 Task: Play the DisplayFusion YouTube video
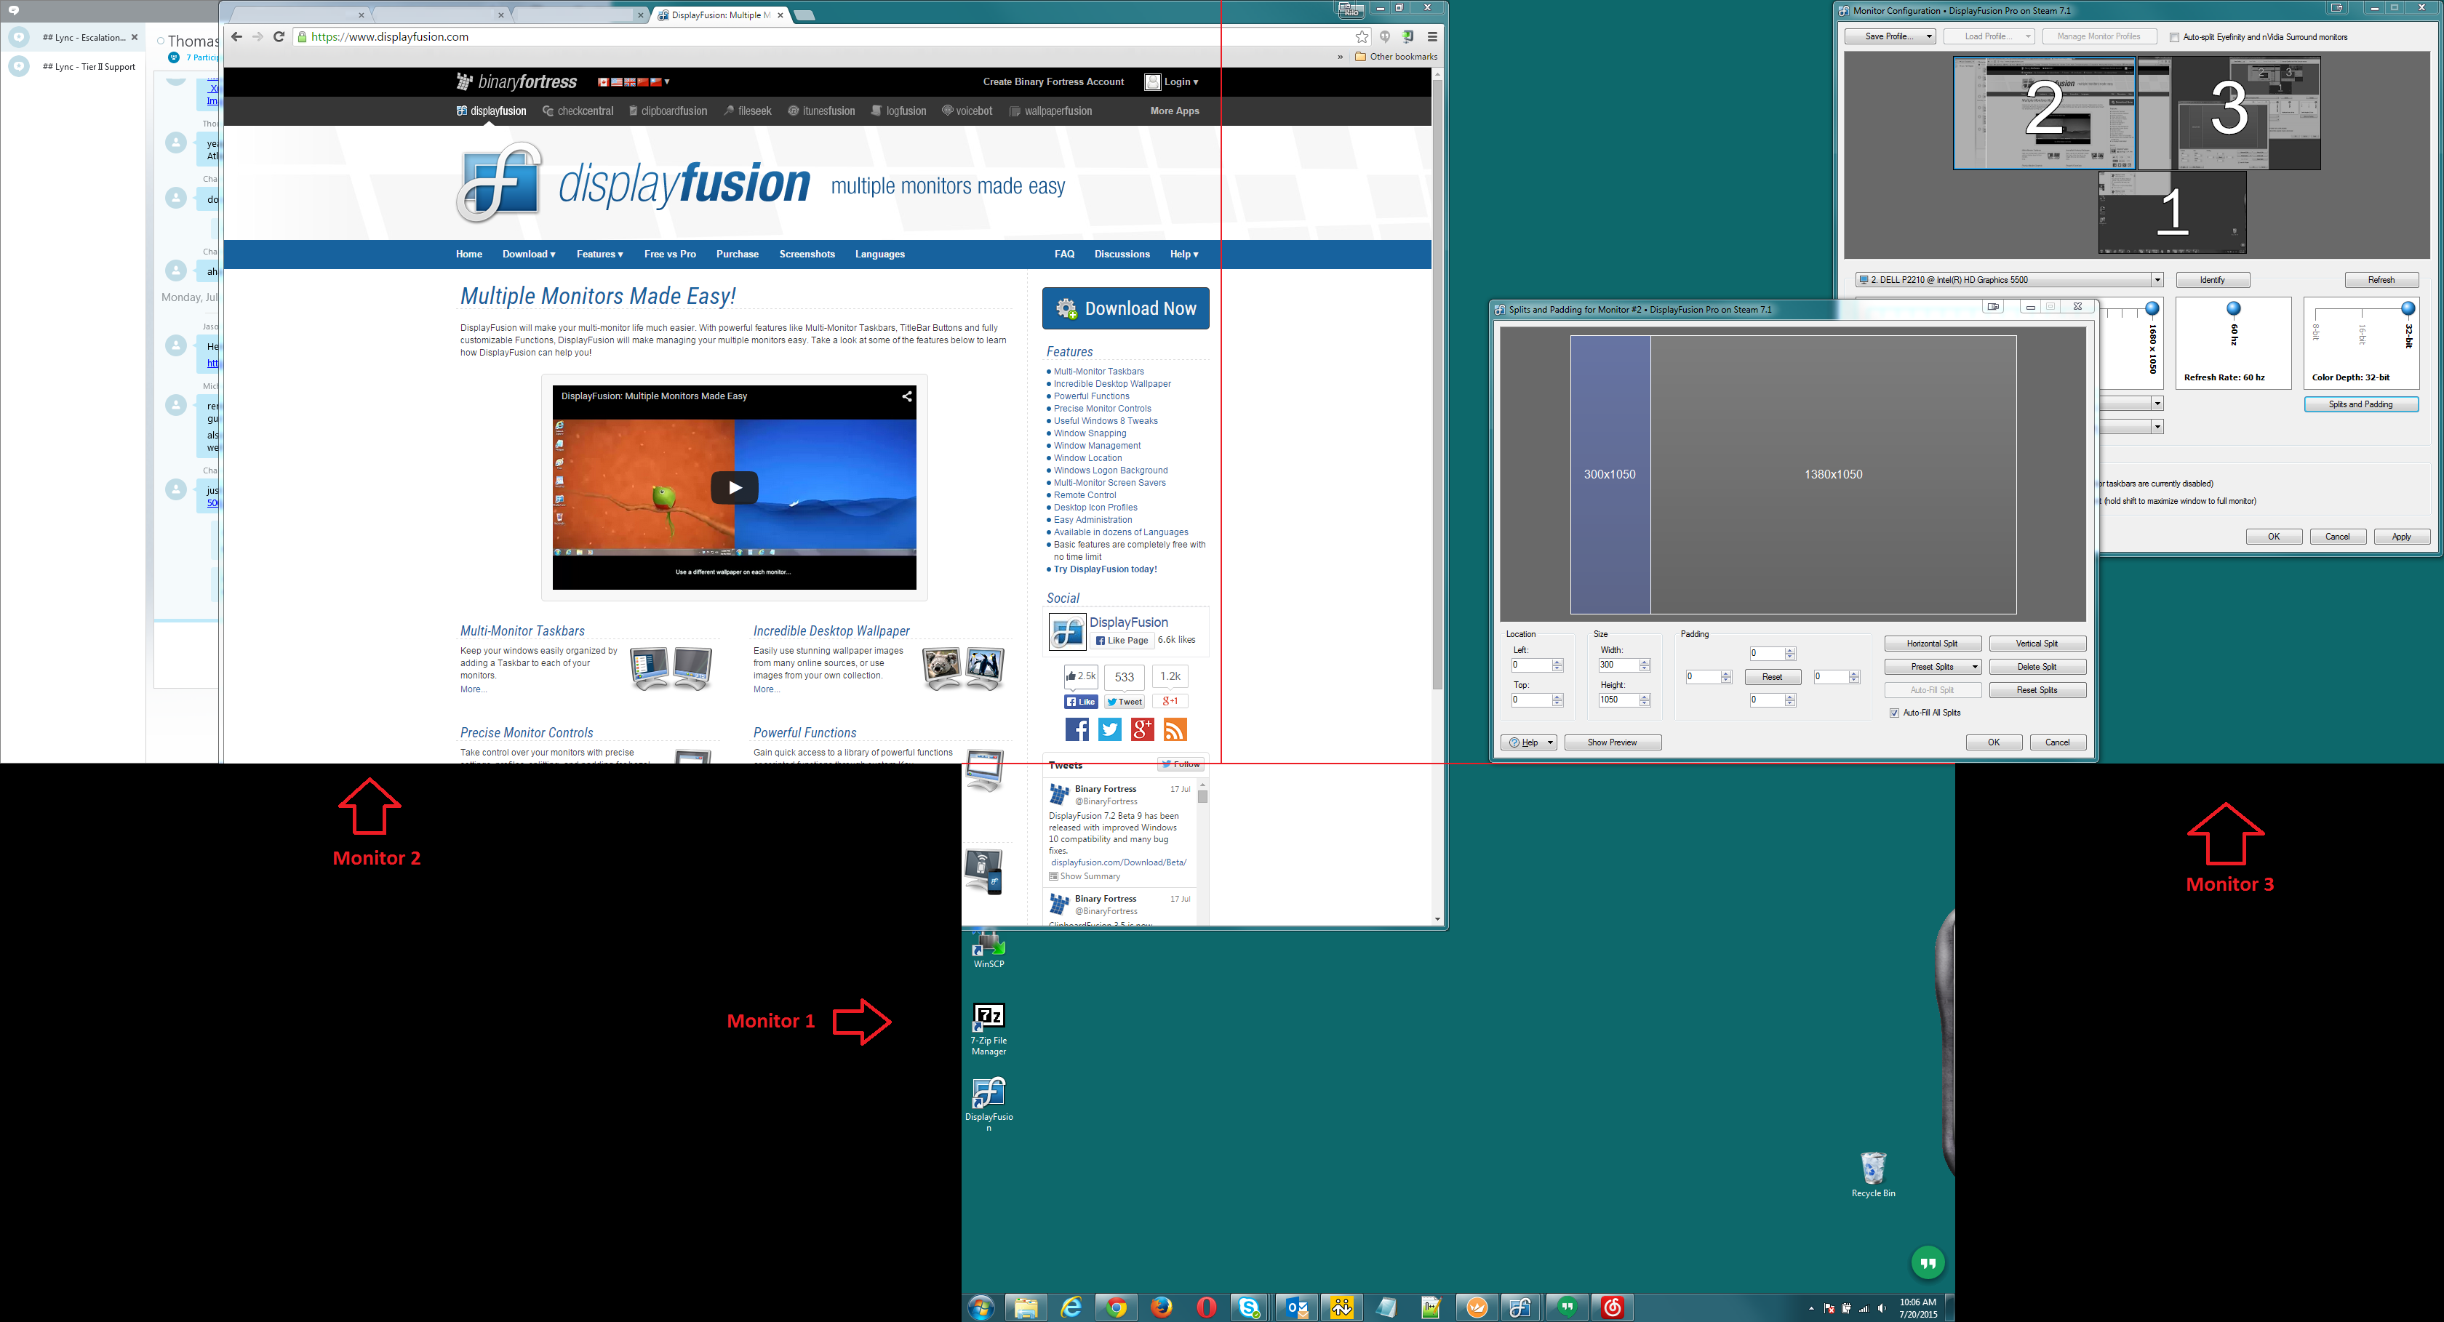[735, 487]
